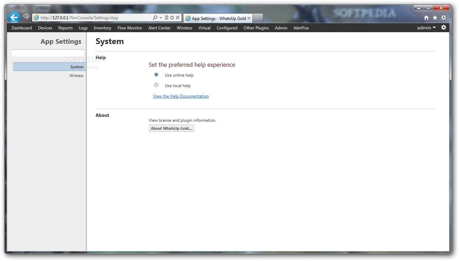The height and width of the screenshot is (261, 459).
Task: Click the browser forward arrow
Action: [x=26, y=17]
